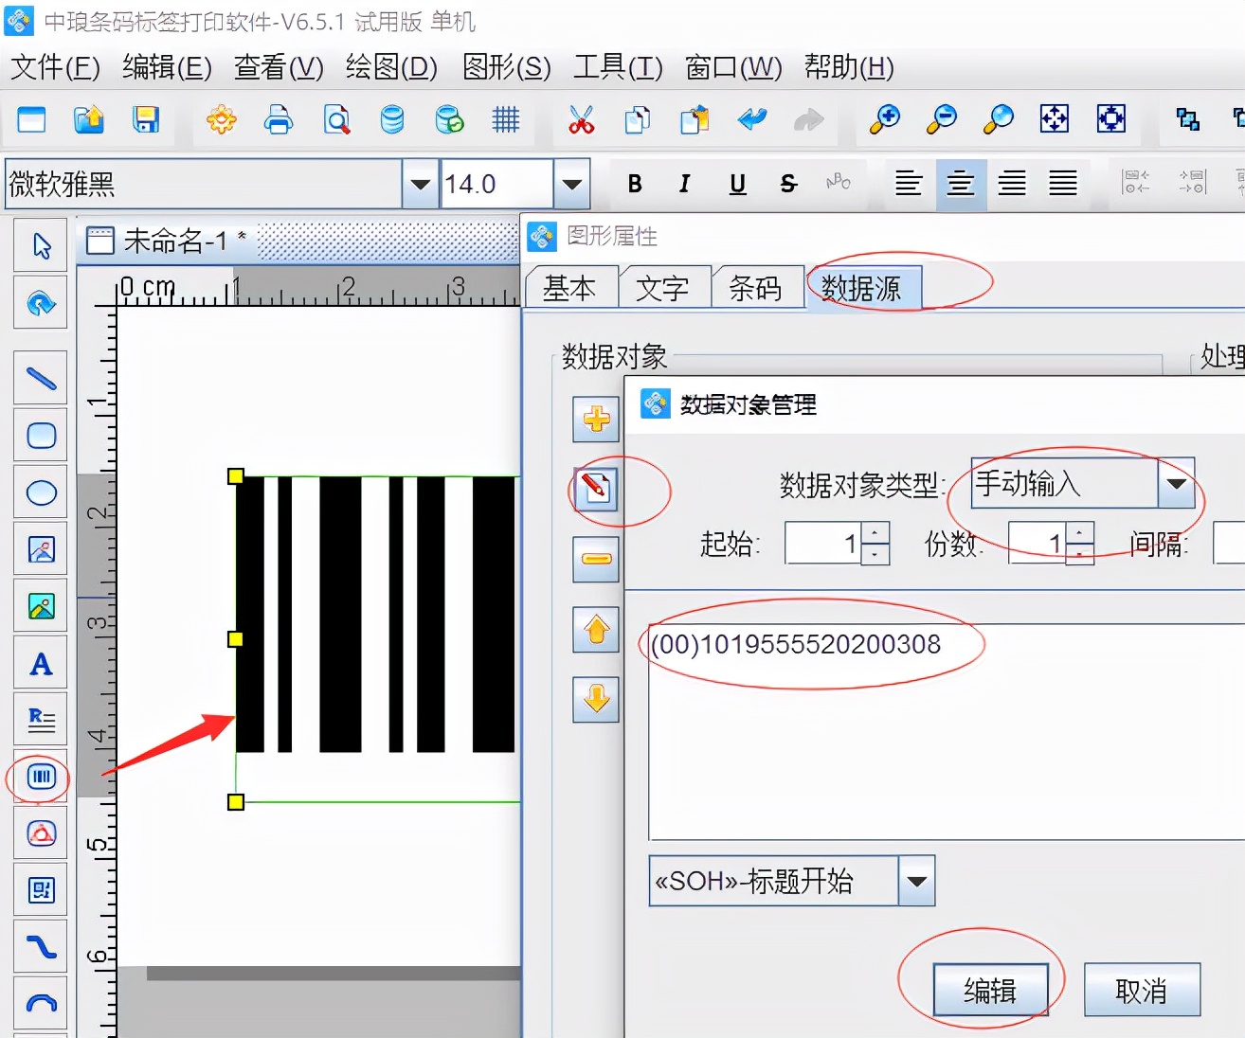The image size is (1245, 1038).
Task: Click the zoom in magnifier icon
Action: [883, 120]
